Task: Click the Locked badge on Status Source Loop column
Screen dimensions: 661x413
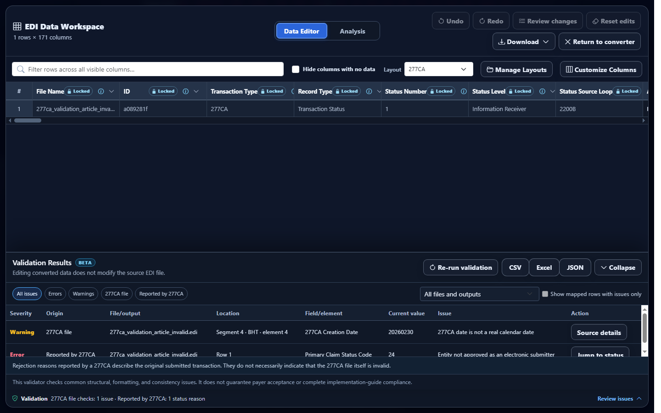Action: [627, 91]
